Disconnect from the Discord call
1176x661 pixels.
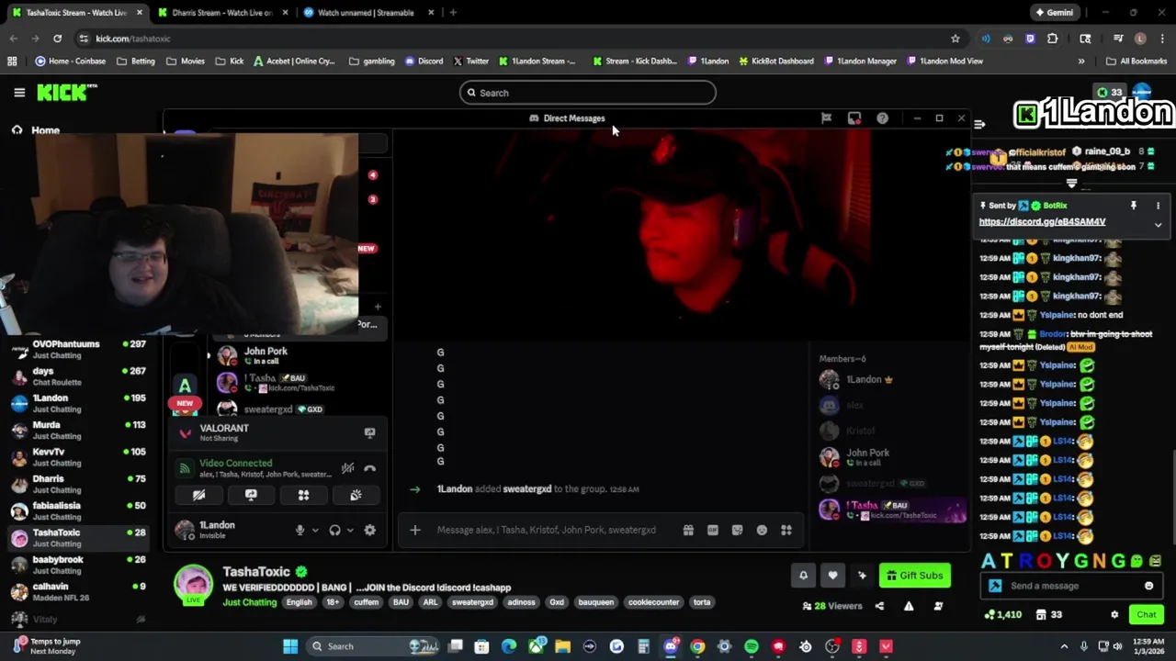[x=369, y=468]
